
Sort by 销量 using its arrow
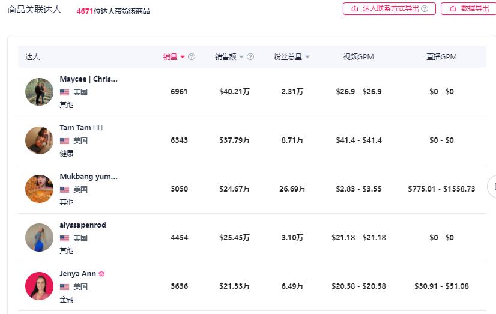183,57
